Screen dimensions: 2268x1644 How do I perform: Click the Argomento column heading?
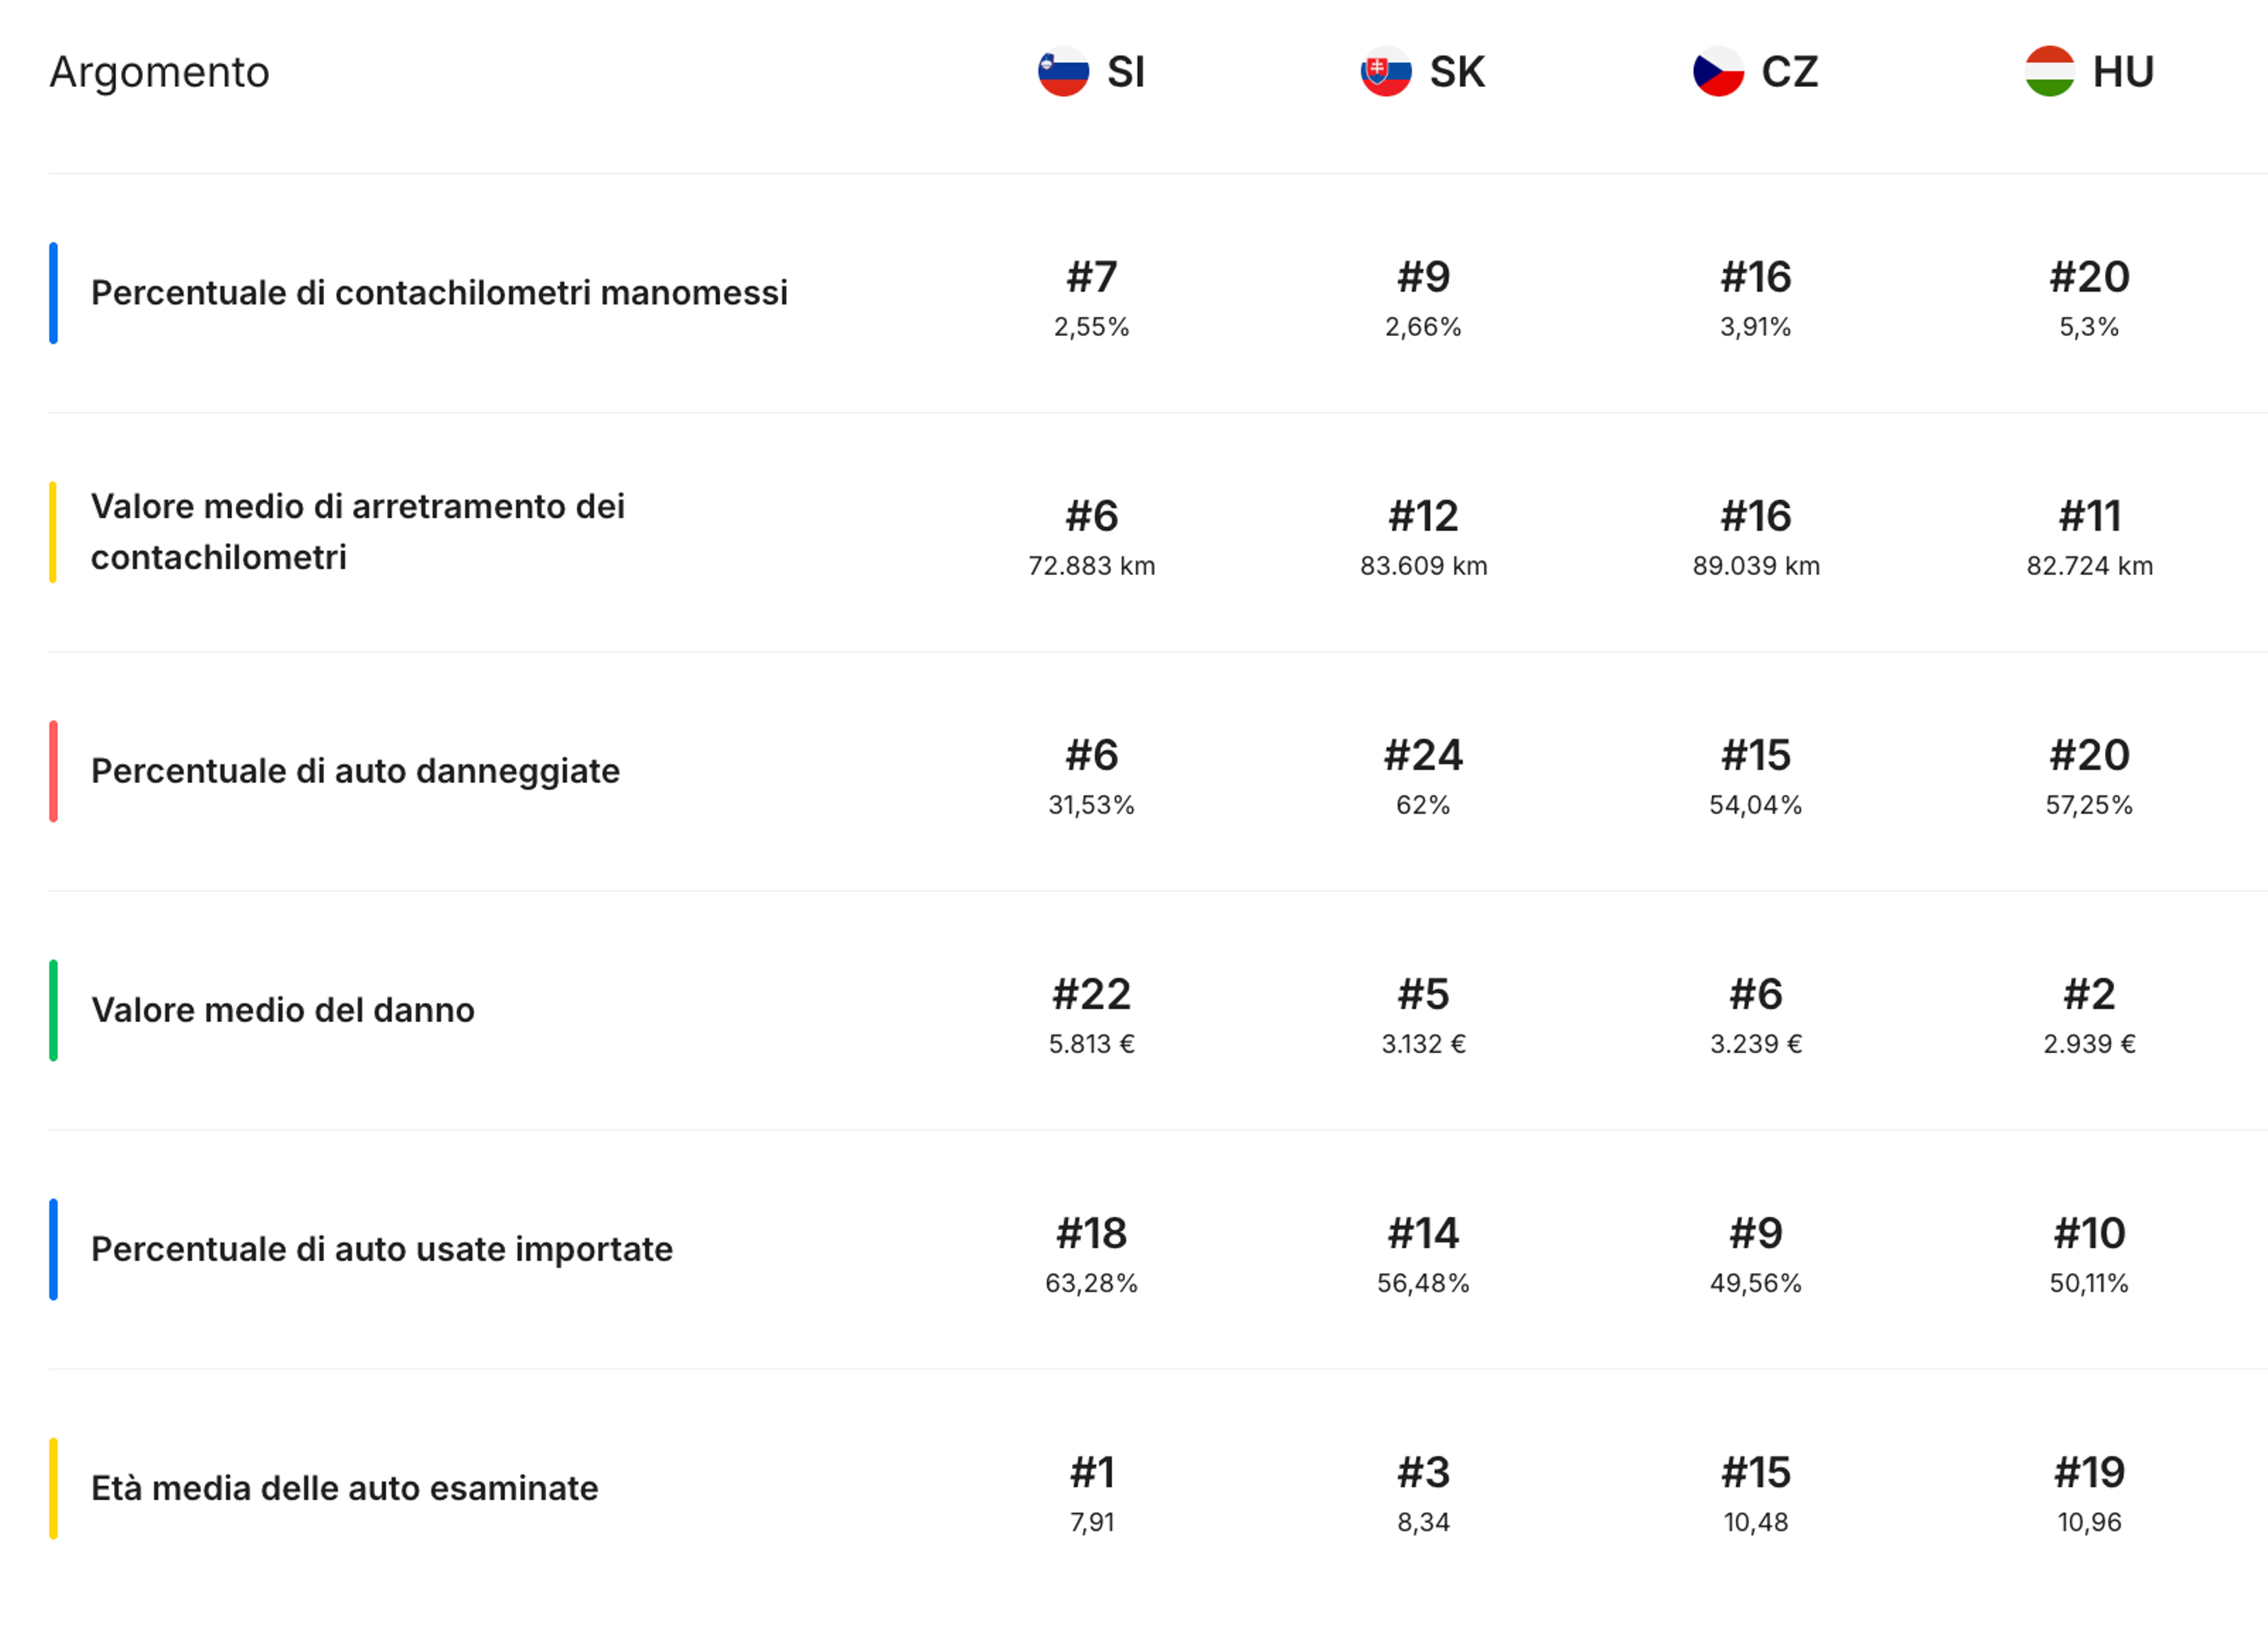(160, 72)
